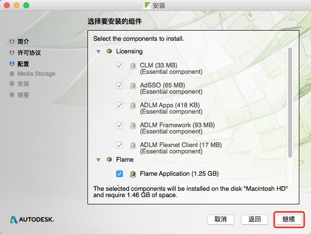Select the 摘要 step in sidebar
This screenshot has height=234, width=311.
[19, 95]
